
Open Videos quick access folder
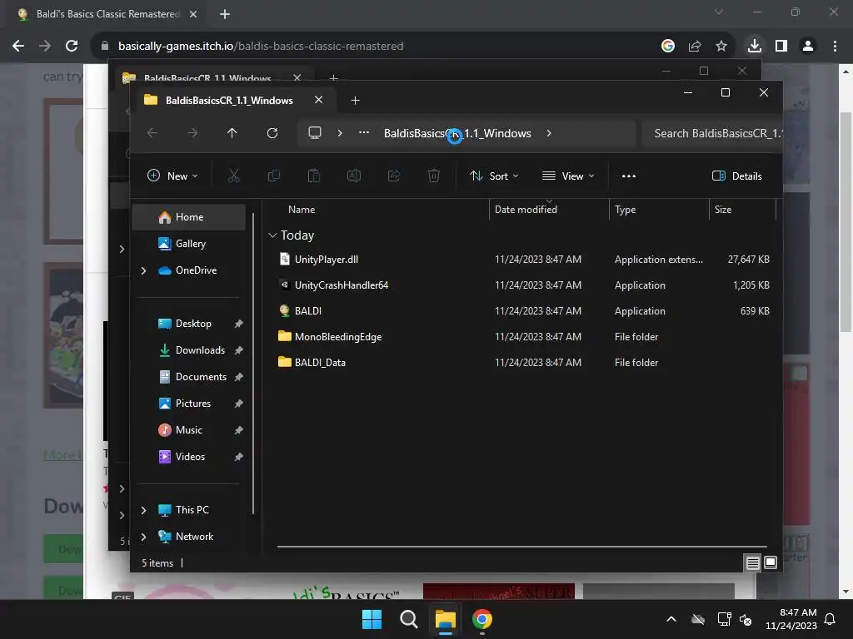pyautogui.click(x=189, y=457)
